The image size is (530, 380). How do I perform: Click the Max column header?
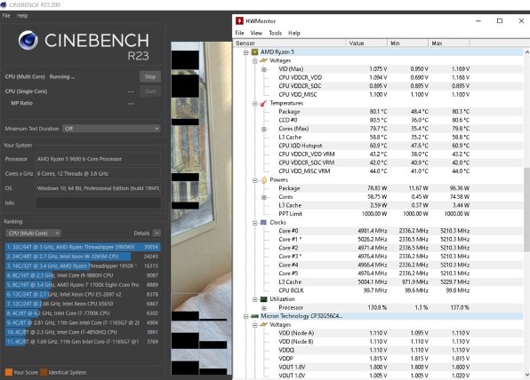tap(448, 44)
